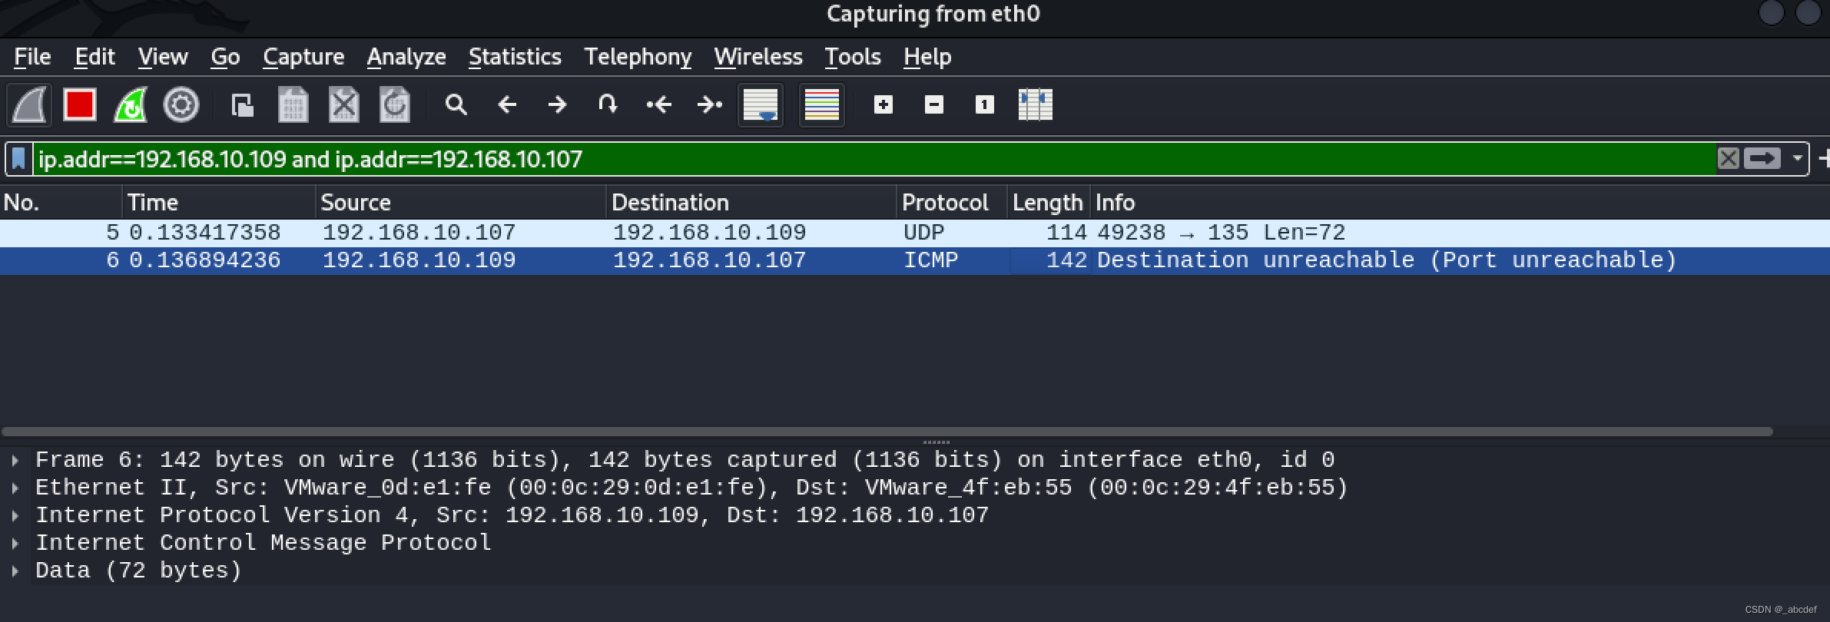Image resolution: width=1830 pixels, height=622 pixels.
Task: Go forward in packet history arrow
Action: 557,104
